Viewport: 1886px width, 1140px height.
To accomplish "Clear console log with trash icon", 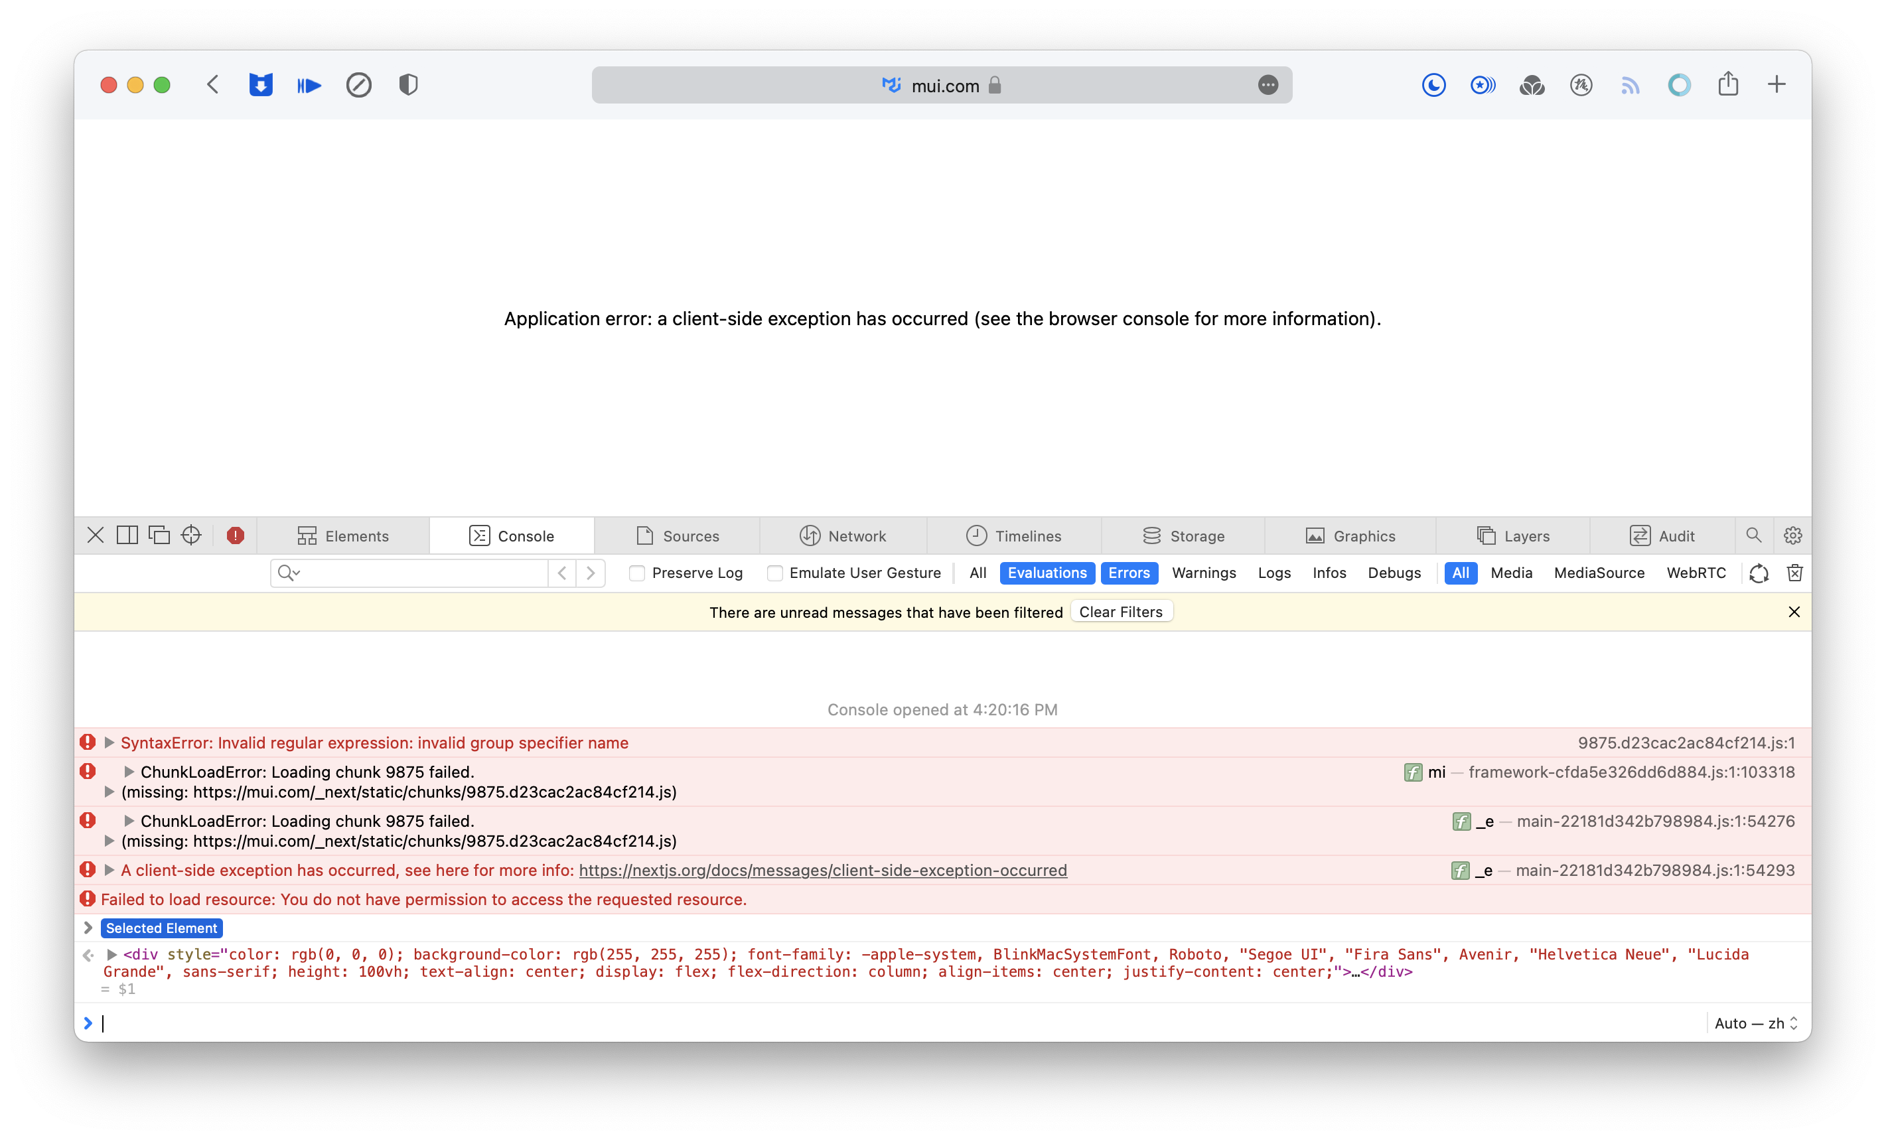I will point(1795,573).
